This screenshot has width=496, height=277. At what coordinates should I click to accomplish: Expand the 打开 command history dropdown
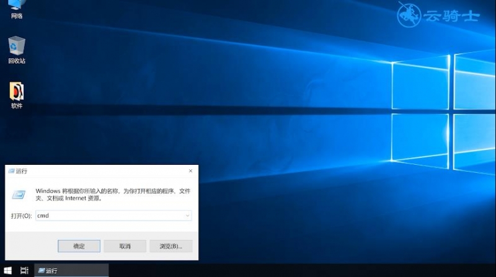187,216
